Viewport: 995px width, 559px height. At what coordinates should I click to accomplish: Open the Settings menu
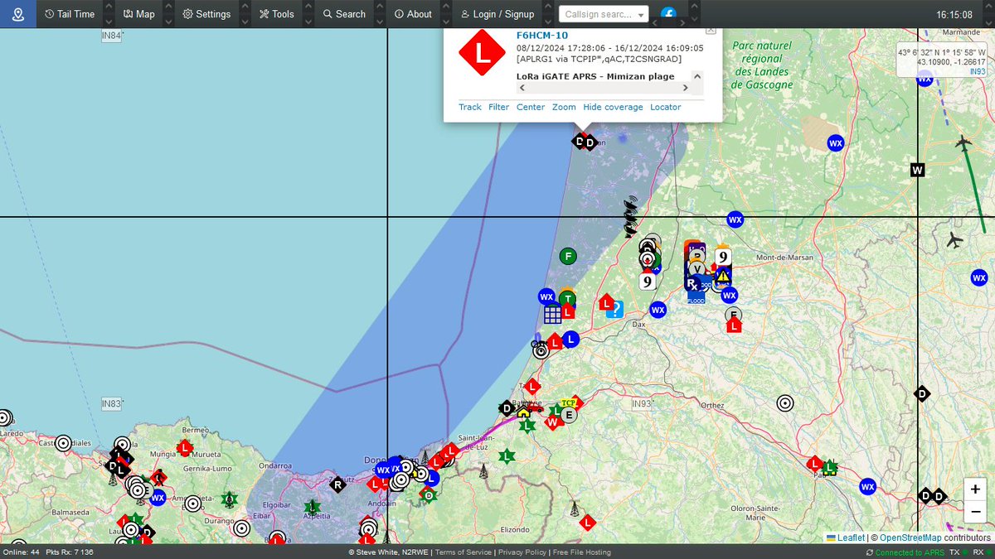click(207, 14)
